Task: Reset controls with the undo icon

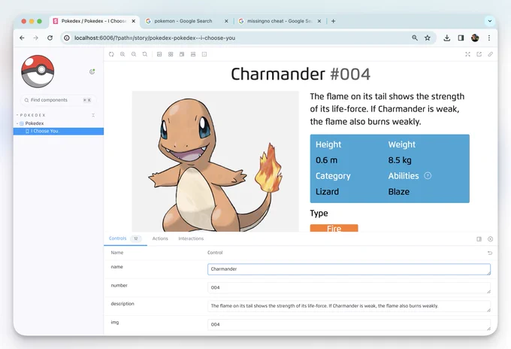Action: pyautogui.click(x=490, y=253)
